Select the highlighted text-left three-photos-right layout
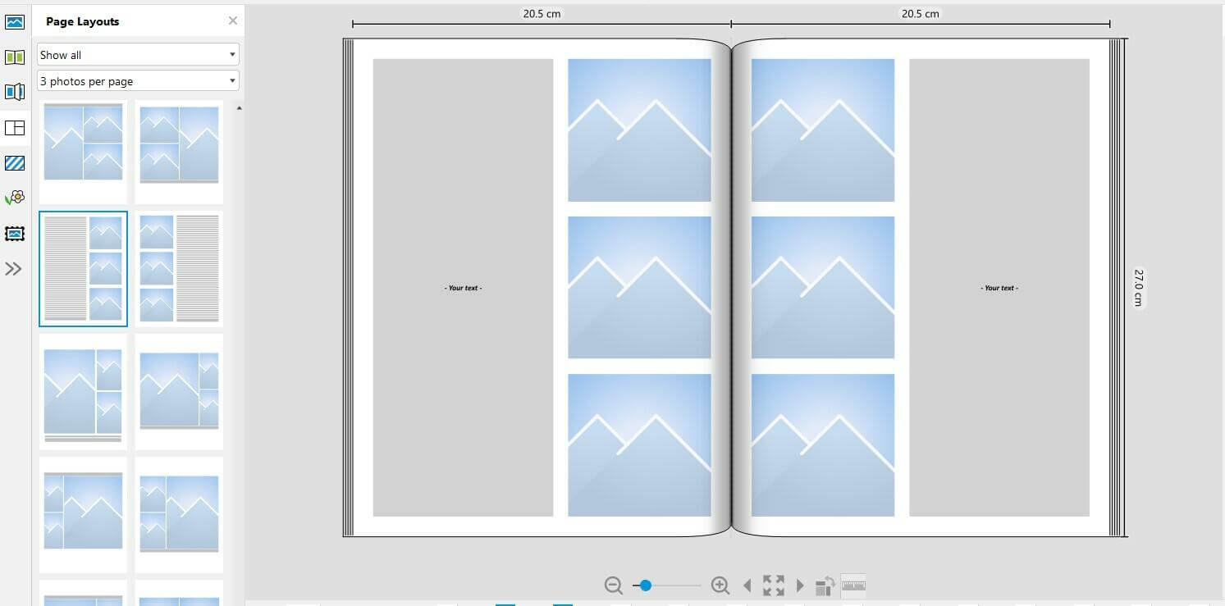Screen dimensions: 1225x606 (83, 269)
